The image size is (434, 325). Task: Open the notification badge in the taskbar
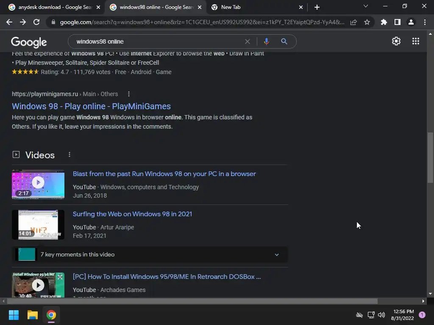422,315
